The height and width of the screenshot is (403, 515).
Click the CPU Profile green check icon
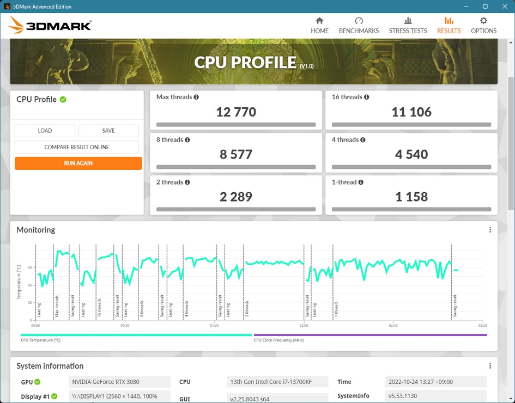click(x=63, y=100)
